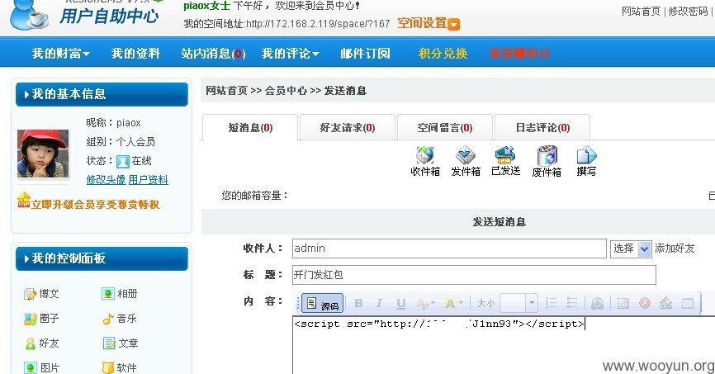
Task: Click the 标题 subject input field
Action: pos(474,275)
